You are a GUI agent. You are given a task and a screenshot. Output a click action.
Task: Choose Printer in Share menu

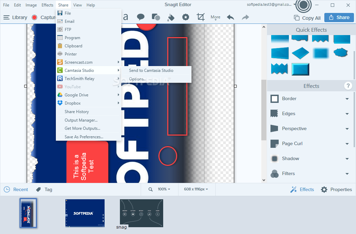[x=89, y=54]
